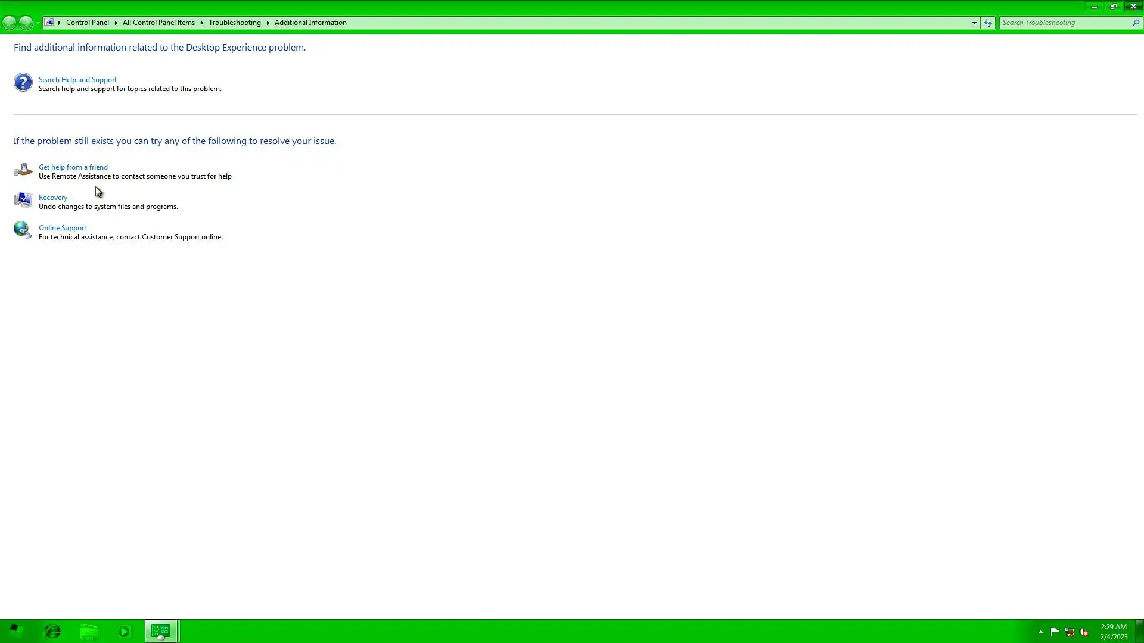
Task: Click the muted volume tray icon
Action: (1084, 632)
